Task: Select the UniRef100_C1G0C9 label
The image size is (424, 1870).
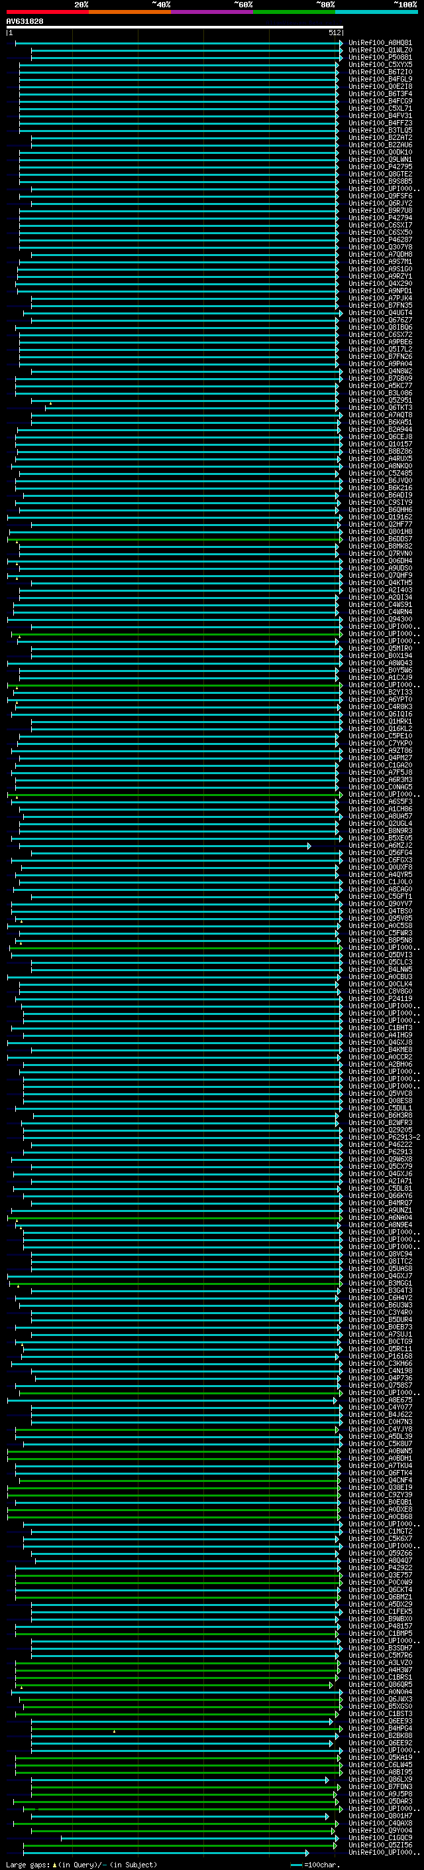Action: point(380,1837)
